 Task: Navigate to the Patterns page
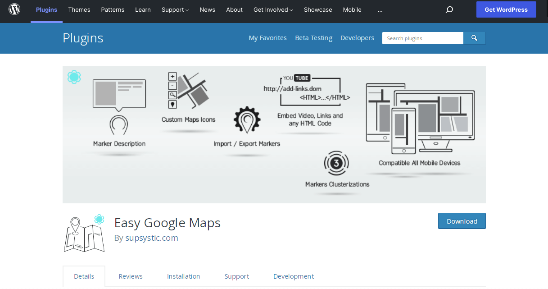[x=113, y=9]
